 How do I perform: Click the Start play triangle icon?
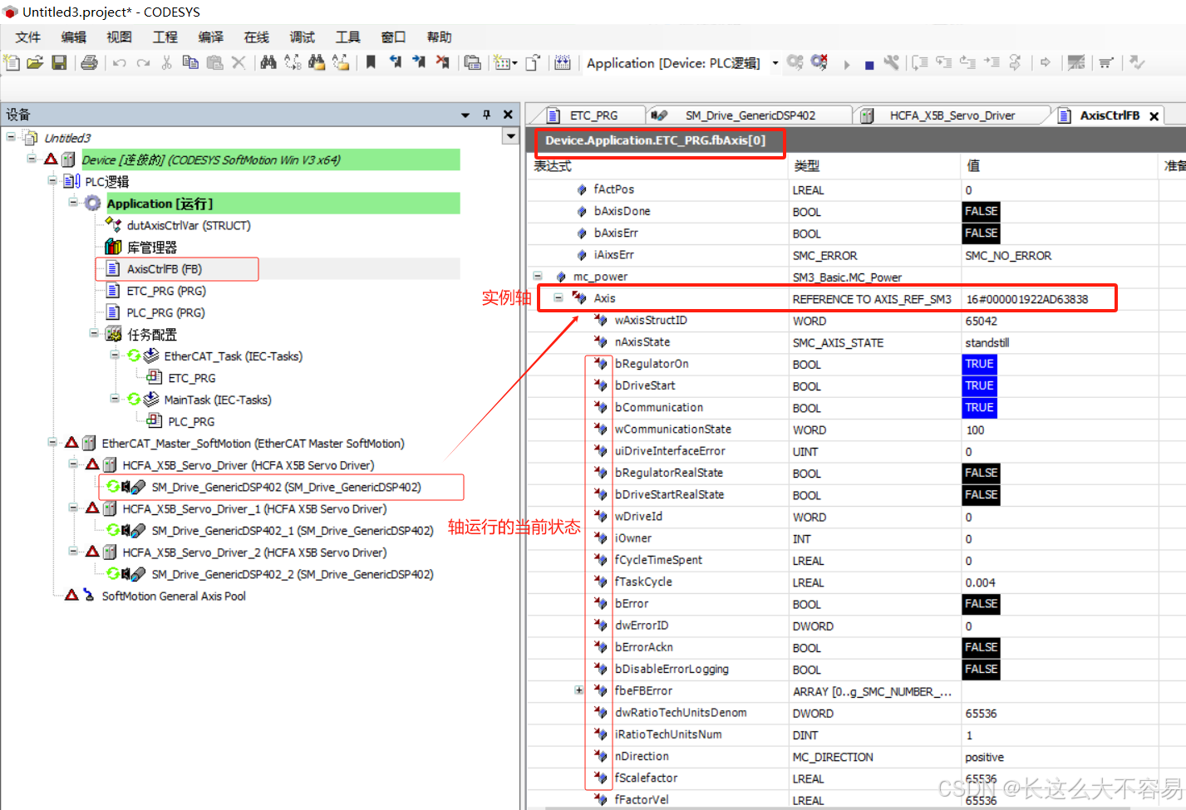846,64
